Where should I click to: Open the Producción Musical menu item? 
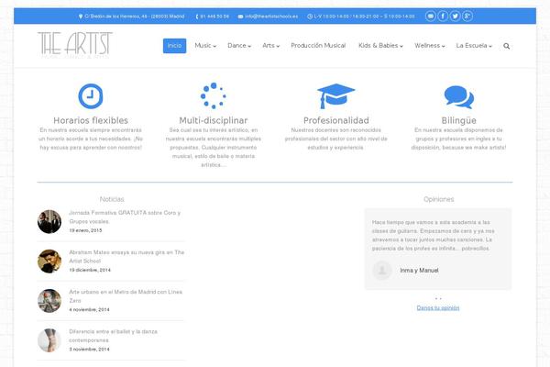pyautogui.click(x=318, y=46)
